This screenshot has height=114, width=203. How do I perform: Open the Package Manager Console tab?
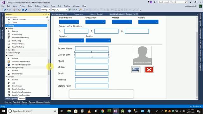(39, 102)
